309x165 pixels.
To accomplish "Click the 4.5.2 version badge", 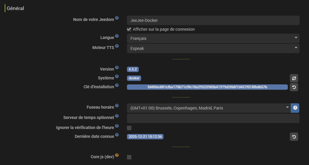I will [133, 69].
